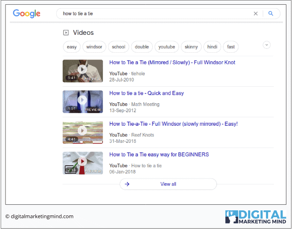Apply the "fast" filter chip
This screenshot has width=292, height=229.
coord(231,47)
